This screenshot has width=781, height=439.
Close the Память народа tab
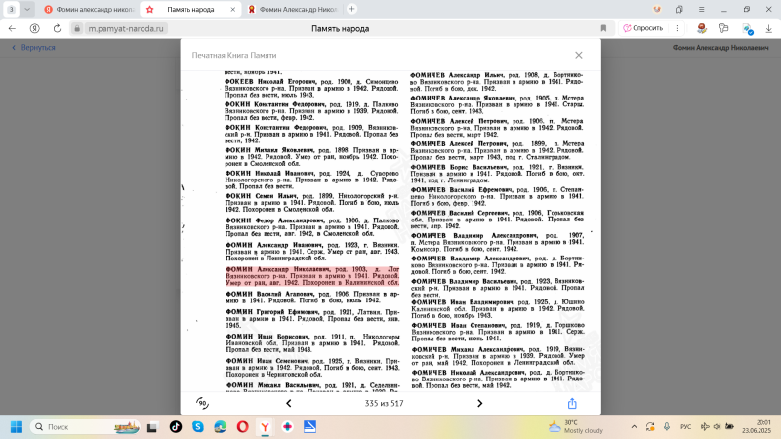pos(232,9)
